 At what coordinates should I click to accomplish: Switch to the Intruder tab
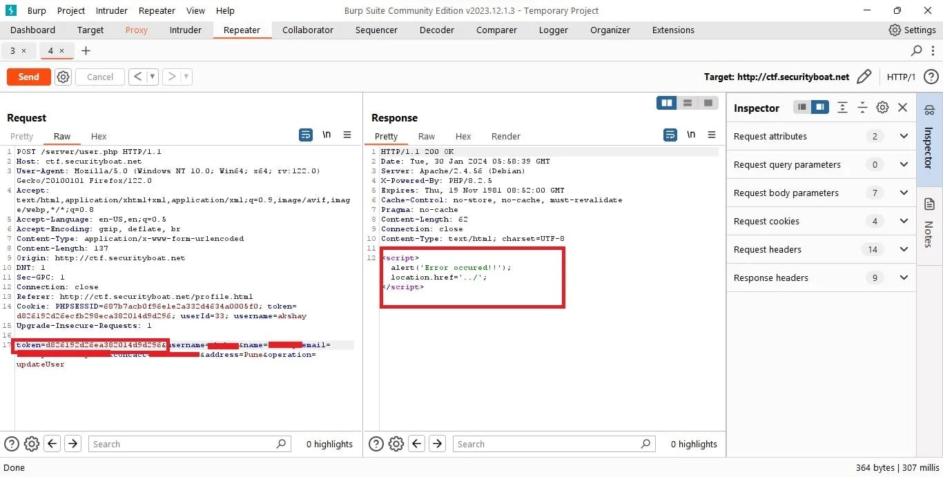[186, 30]
